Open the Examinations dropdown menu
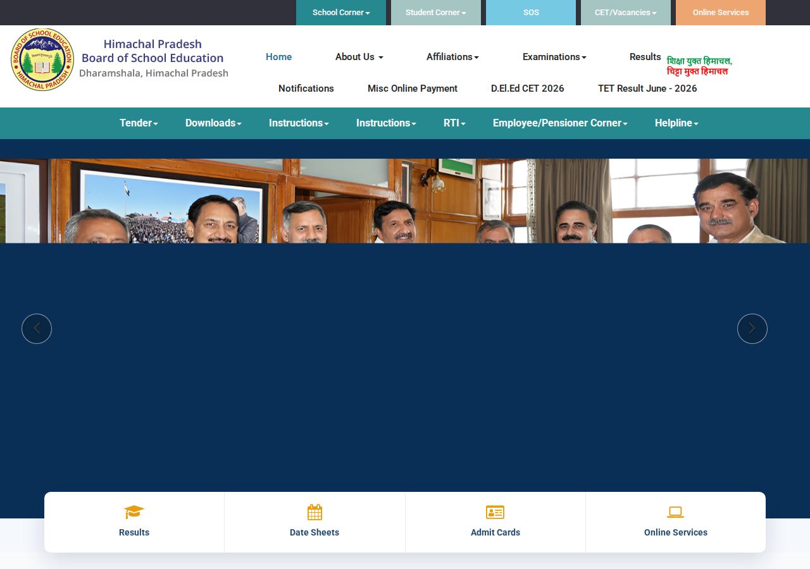 [x=554, y=57]
